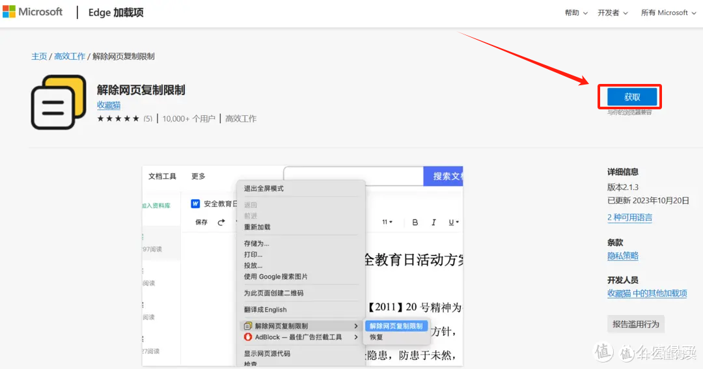Image resolution: width=703 pixels, height=369 pixels.
Task: Choose 使用 Google 搜索图片
Action: [x=276, y=277]
